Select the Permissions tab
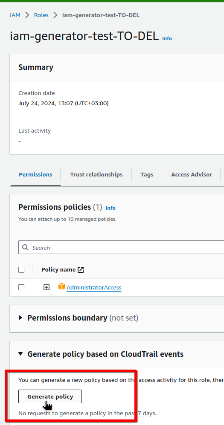Viewport: 224px width, 425px height. click(35, 174)
